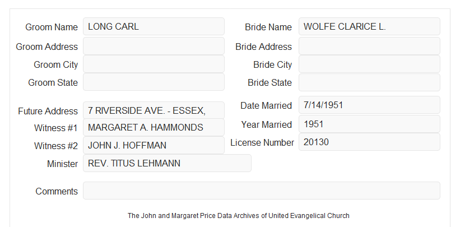Focus the empty Groom Address field
The height and width of the screenshot is (227, 451).
pos(154,46)
